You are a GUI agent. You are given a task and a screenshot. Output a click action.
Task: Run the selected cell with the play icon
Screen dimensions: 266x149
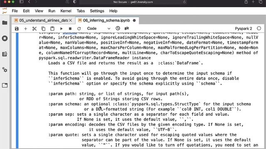61,29
